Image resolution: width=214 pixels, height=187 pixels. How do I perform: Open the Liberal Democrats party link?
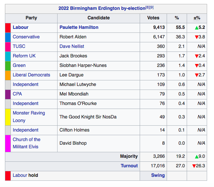(x=31, y=75)
